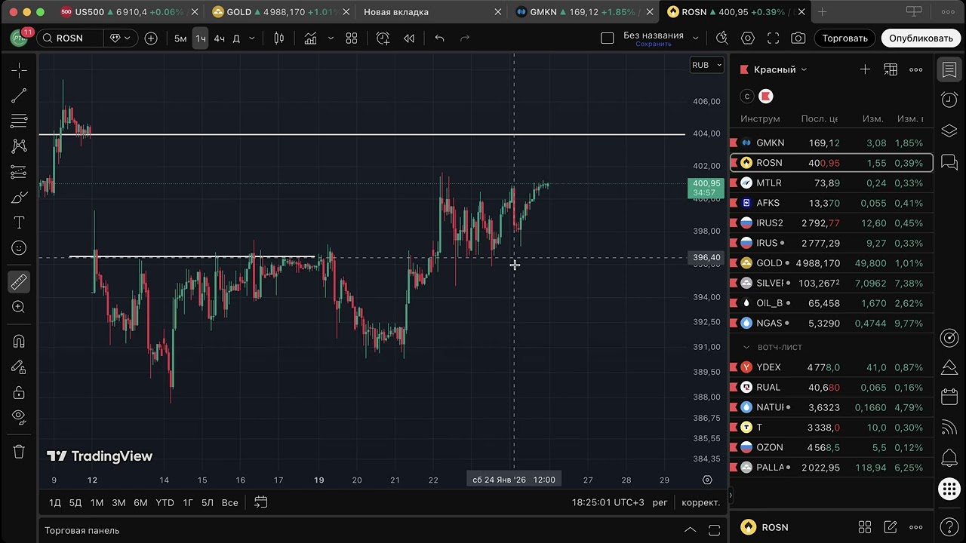The width and height of the screenshot is (966, 543).
Task: Open the notifications bell panel
Action: tap(949, 458)
